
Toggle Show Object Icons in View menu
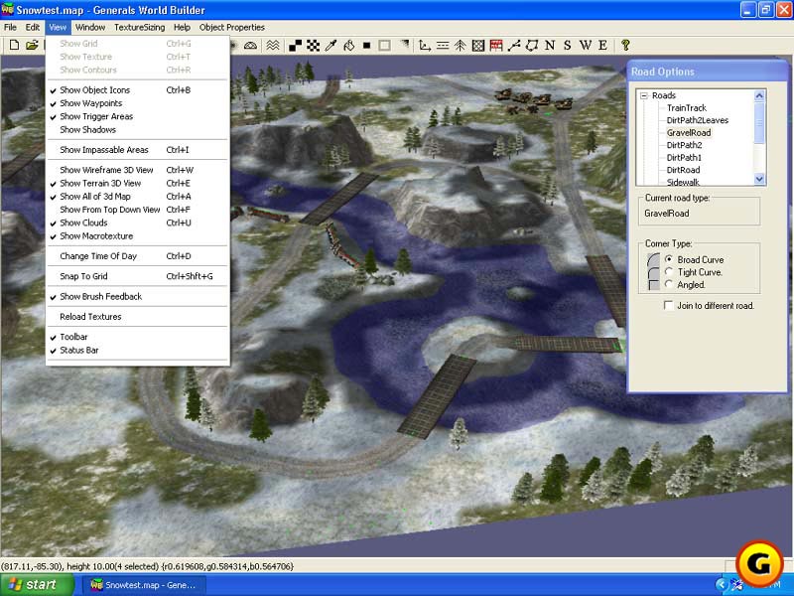(137, 90)
